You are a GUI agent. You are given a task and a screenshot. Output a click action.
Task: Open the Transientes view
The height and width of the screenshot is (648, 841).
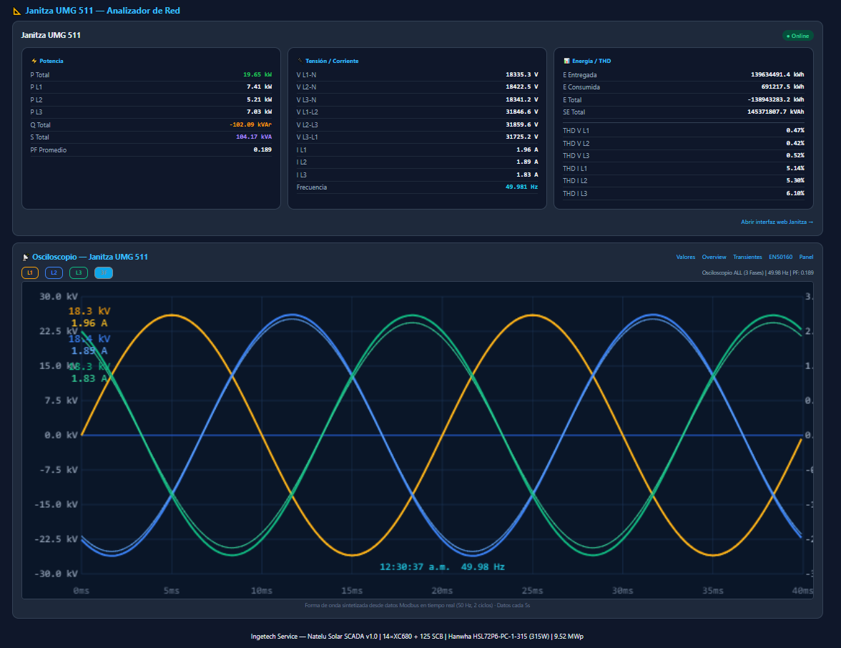click(748, 257)
